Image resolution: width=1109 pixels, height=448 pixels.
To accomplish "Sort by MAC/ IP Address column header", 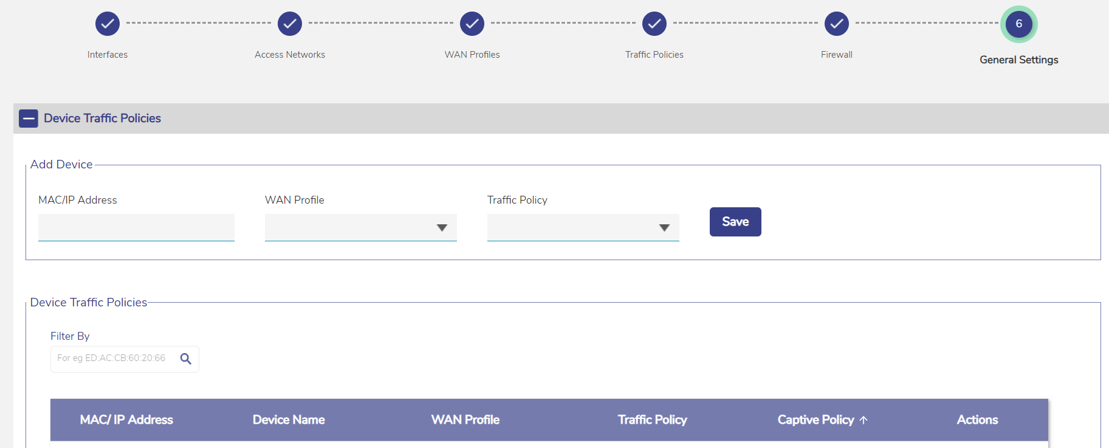I will pyautogui.click(x=126, y=420).
